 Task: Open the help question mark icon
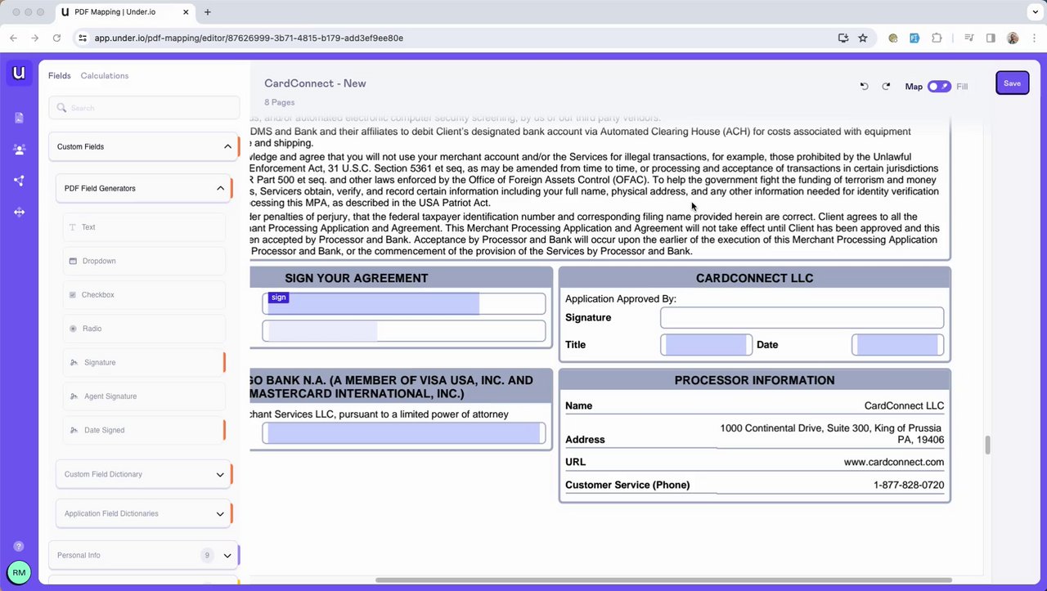coord(19,547)
